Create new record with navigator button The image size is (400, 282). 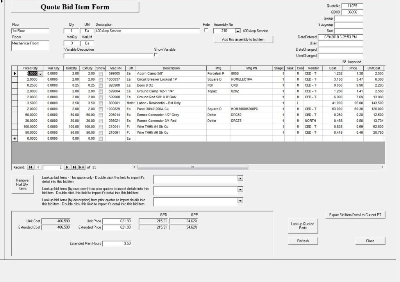click(82, 167)
